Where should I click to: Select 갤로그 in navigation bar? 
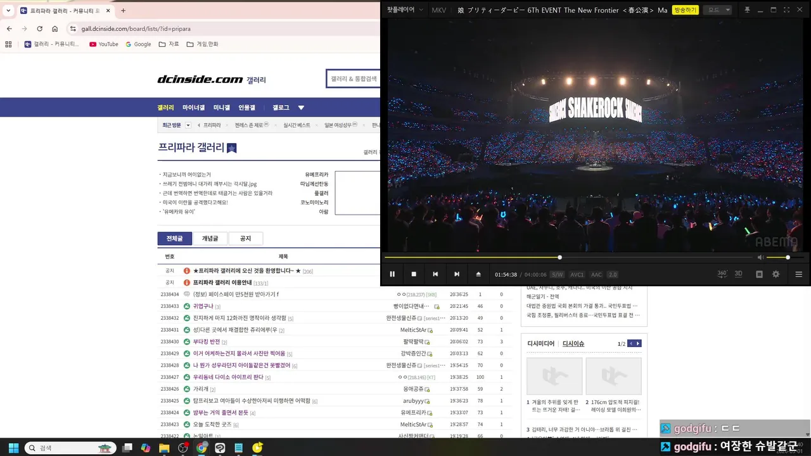point(281,108)
